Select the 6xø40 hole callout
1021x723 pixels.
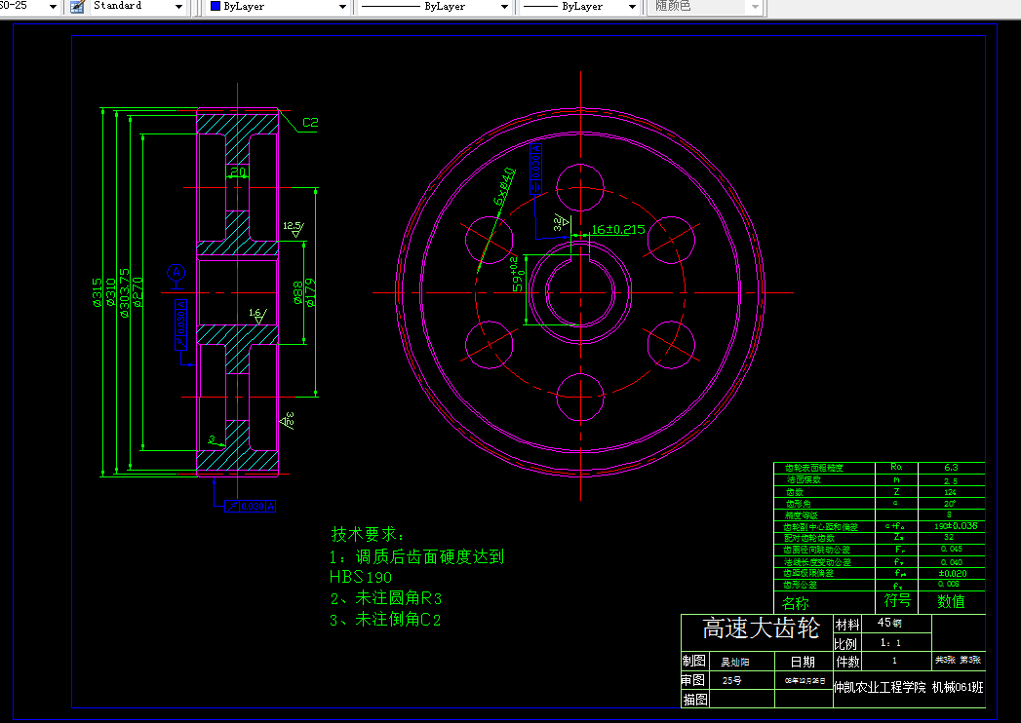tap(504, 186)
